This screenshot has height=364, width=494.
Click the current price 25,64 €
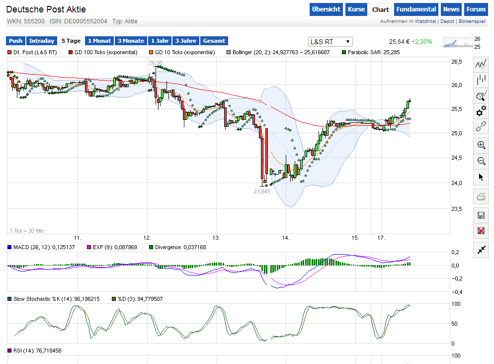point(399,42)
